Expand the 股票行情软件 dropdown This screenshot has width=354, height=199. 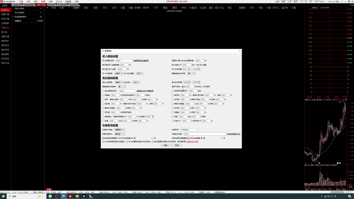click(x=120, y=134)
